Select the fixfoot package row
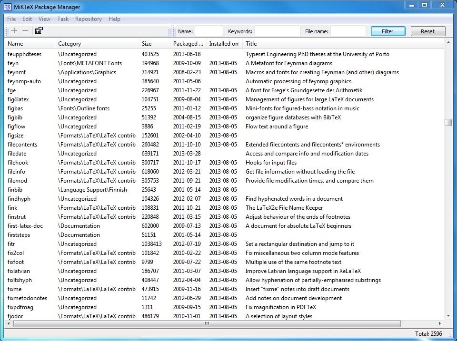The image size is (457, 341). [x=224, y=262]
